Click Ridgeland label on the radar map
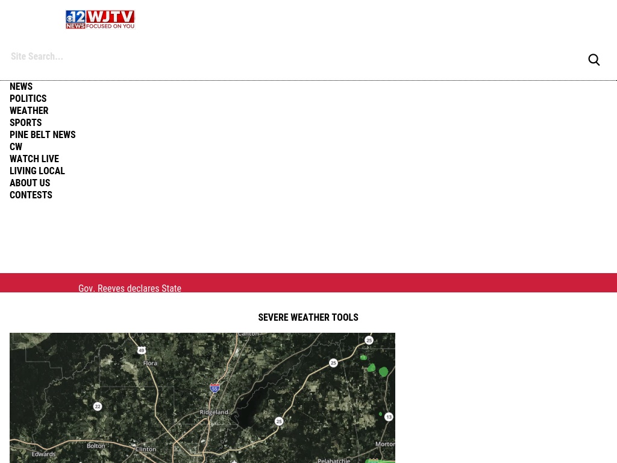The image size is (617, 463). click(214, 412)
